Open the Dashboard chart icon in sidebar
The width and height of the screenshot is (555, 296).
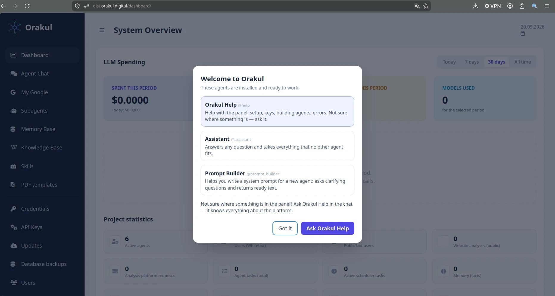click(13, 55)
